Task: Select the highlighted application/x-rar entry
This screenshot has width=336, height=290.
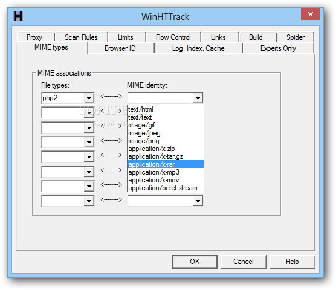Action: click(166, 164)
